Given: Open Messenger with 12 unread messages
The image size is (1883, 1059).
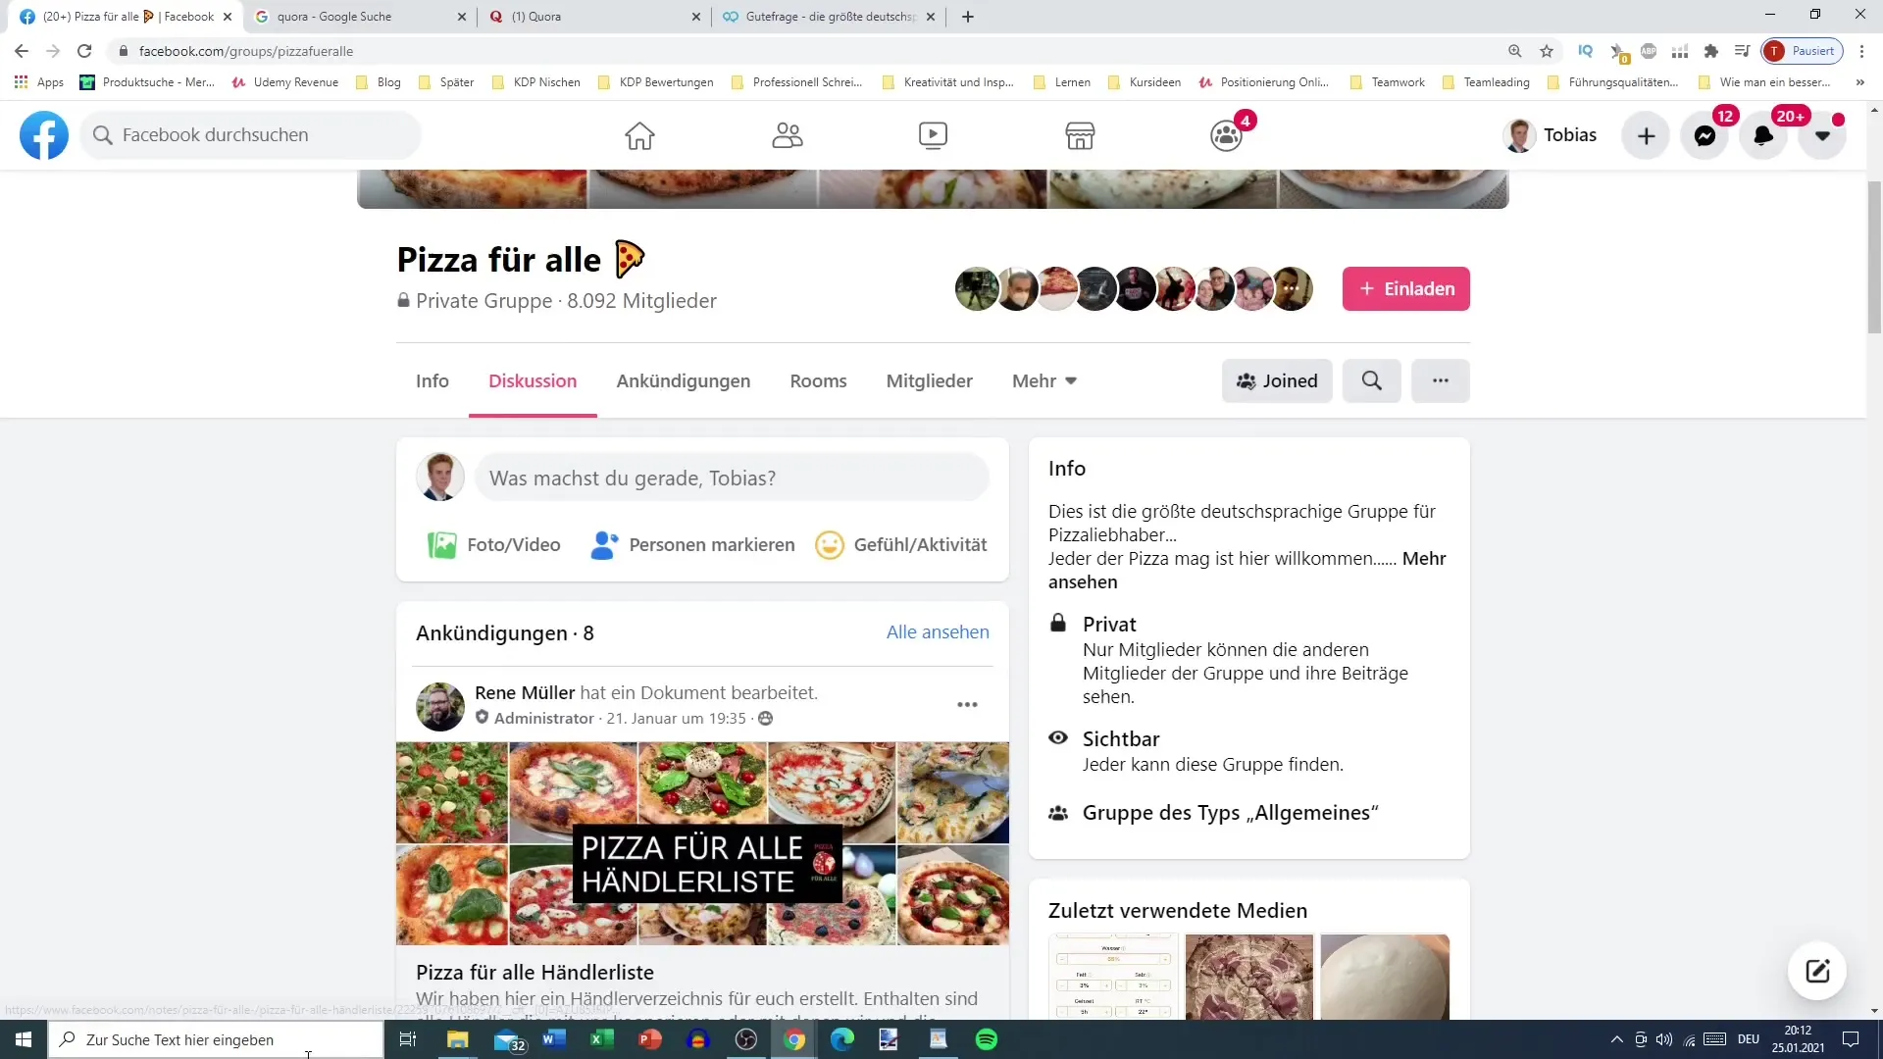Looking at the screenshot, I should (1705, 135).
